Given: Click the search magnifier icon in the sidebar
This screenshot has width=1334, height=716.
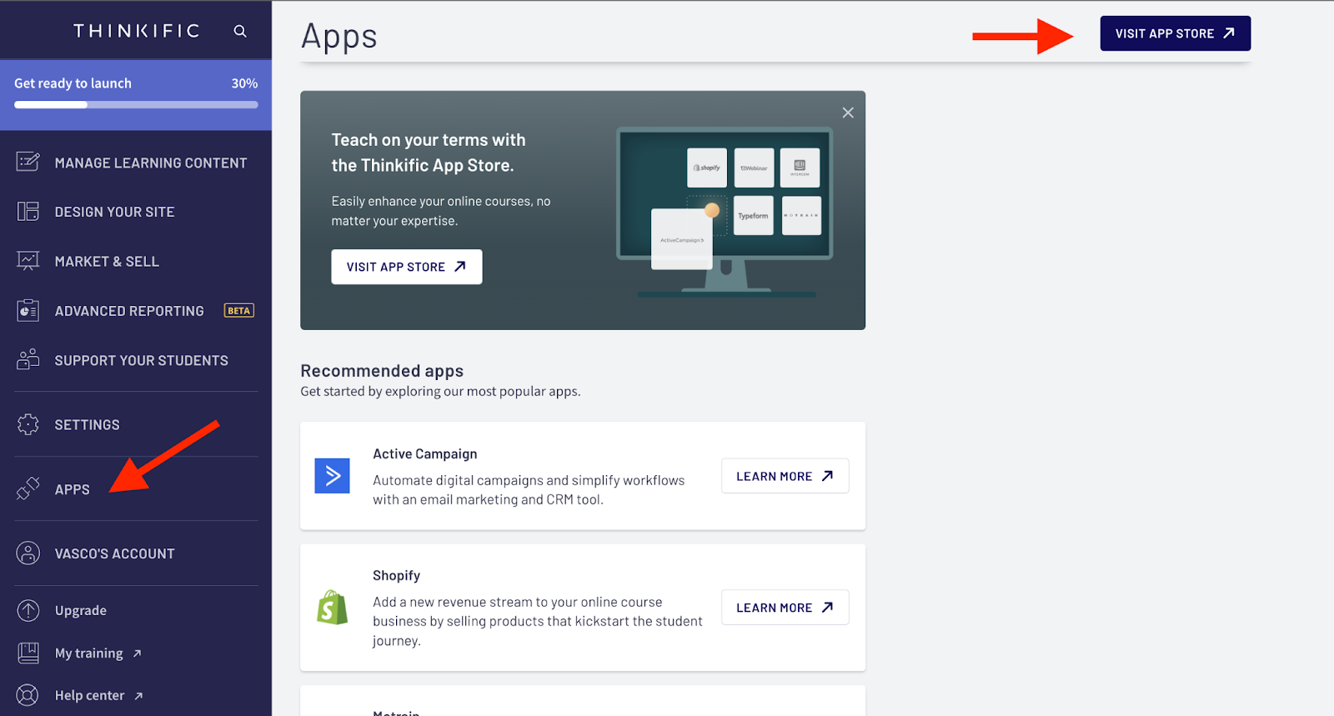Looking at the screenshot, I should click(240, 31).
